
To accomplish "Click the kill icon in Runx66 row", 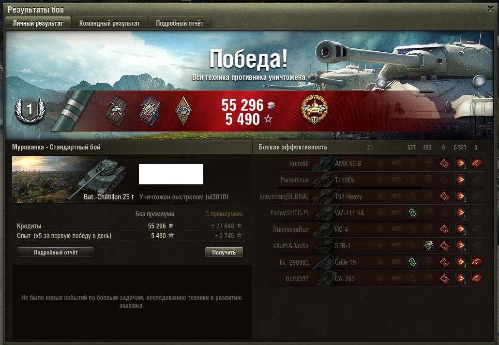I will (476, 163).
